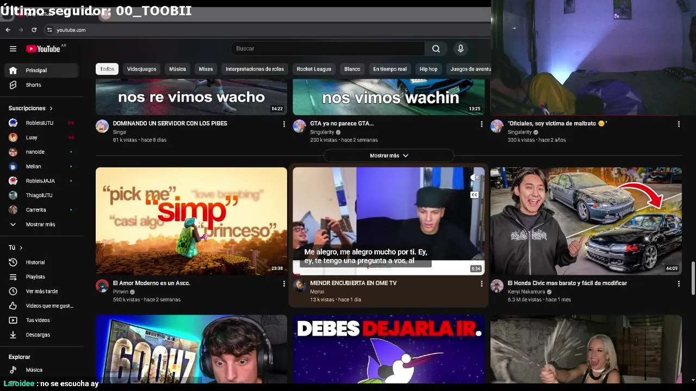Screen dimensions: 696x391
Task: Select the En tiempo real chip
Action: (x=390, y=69)
